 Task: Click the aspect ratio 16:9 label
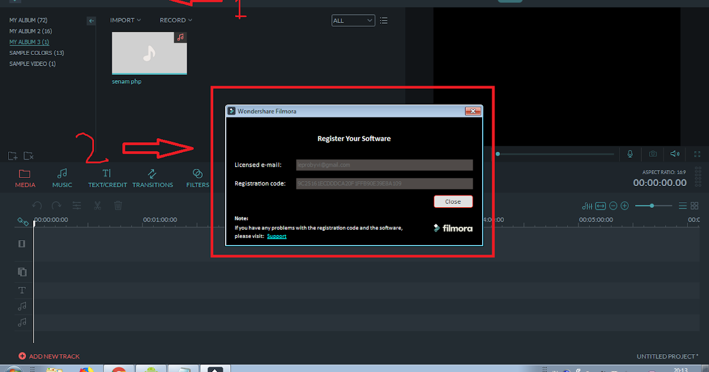(665, 172)
